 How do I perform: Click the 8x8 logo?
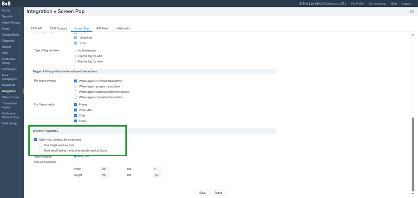click(7, 3)
